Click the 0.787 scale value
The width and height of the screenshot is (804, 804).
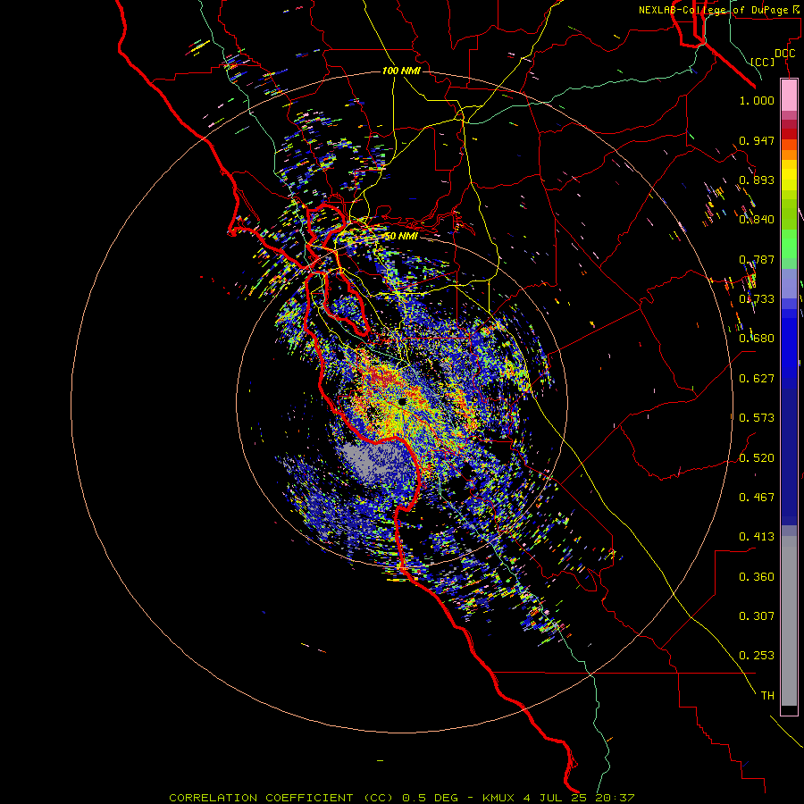point(757,259)
